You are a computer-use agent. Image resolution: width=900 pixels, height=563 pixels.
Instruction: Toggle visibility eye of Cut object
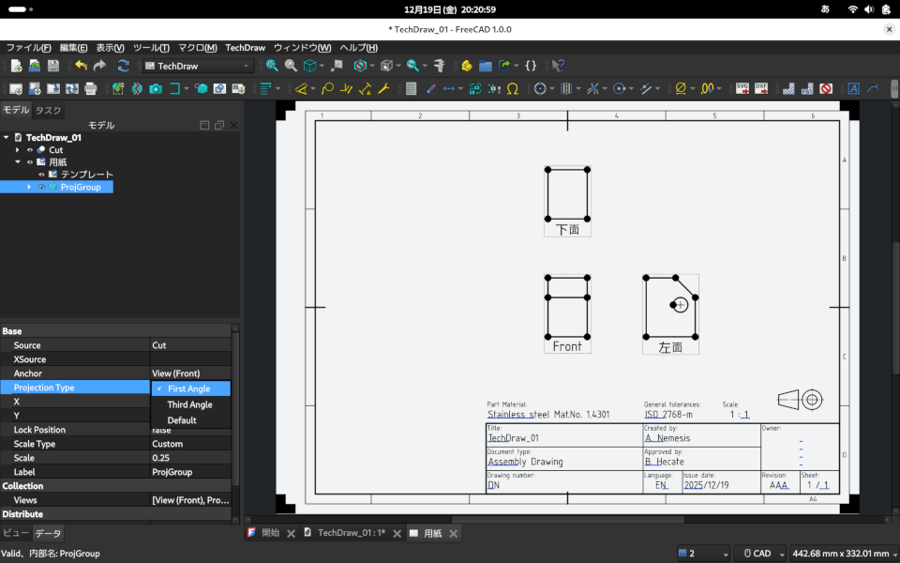pyautogui.click(x=30, y=150)
